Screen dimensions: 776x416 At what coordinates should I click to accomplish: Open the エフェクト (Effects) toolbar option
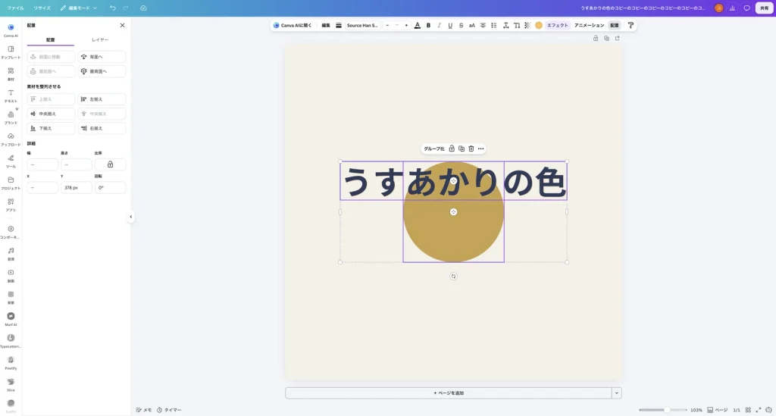(557, 25)
